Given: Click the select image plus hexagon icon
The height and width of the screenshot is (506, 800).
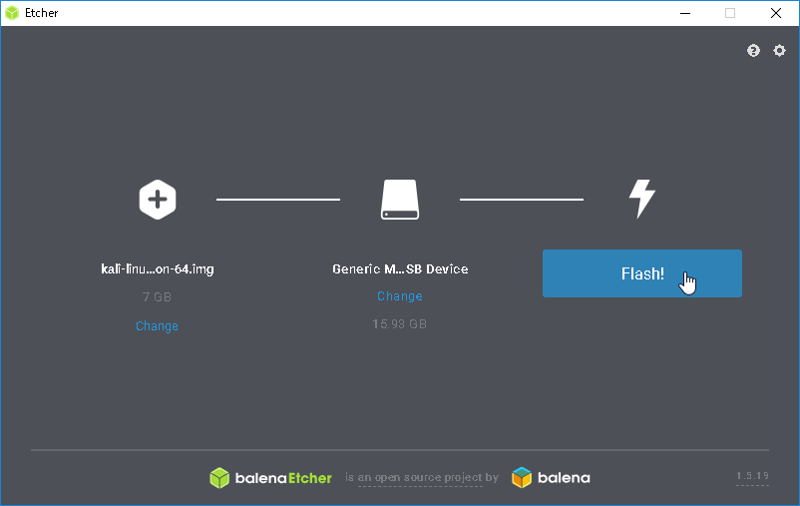Looking at the screenshot, I should point(158,200).
